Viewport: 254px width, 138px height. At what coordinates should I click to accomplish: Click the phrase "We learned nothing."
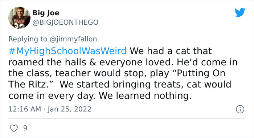tap(145, 96)
